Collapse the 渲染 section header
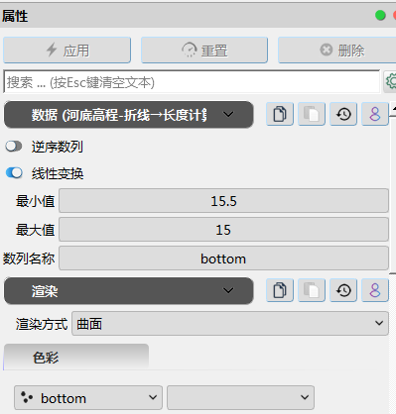Image resolution: width=396 pixels, height=414 pixels. 129,291
